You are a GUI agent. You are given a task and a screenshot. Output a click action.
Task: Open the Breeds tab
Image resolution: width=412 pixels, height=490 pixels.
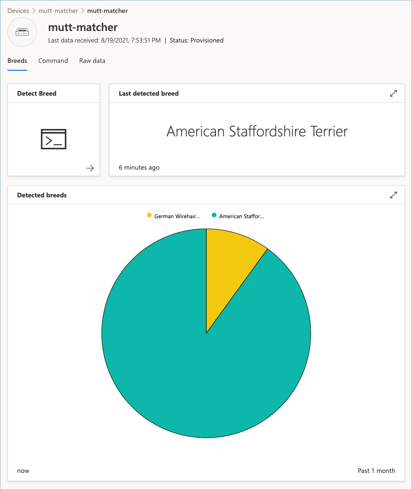point(17,61)
